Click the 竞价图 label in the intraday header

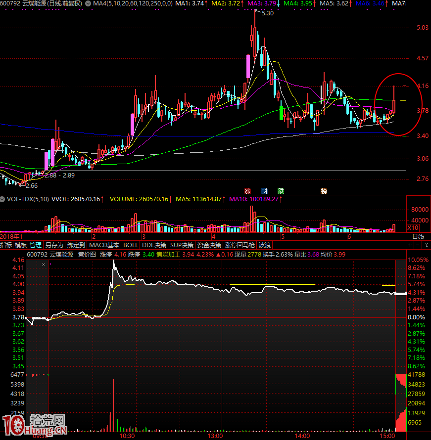tap(87, 255)
